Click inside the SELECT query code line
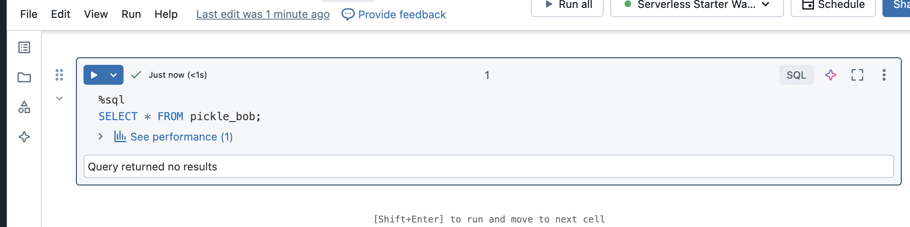The image size is (910, 227). click(x=179, y=116)
